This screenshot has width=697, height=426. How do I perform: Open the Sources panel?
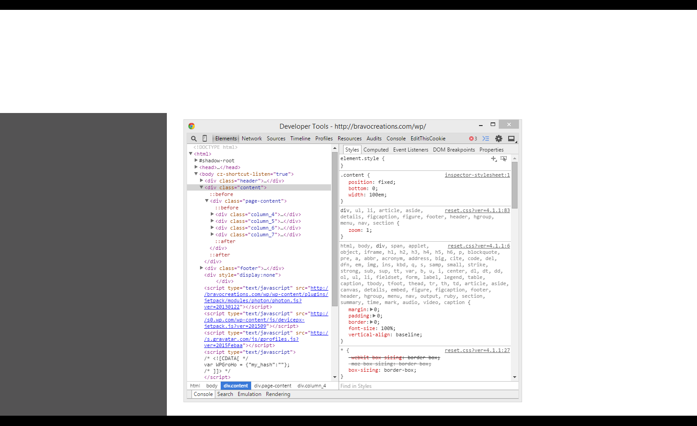(276, 139)
